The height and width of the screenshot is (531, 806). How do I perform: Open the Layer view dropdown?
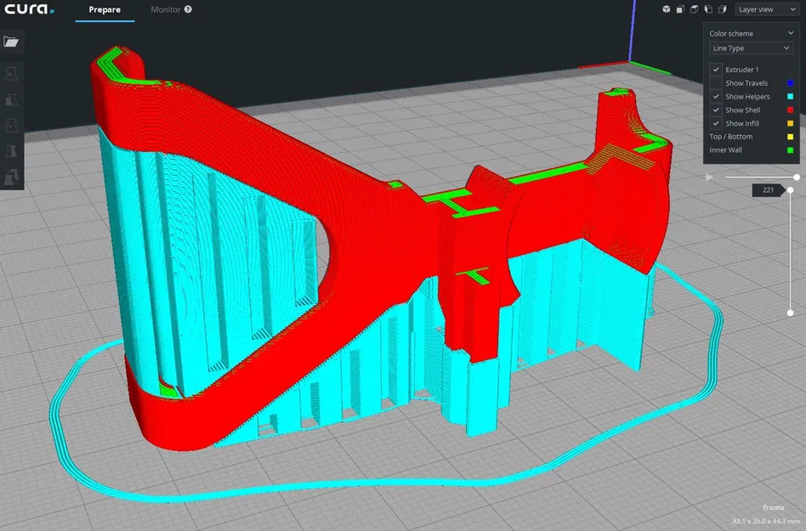pos(766,9)
